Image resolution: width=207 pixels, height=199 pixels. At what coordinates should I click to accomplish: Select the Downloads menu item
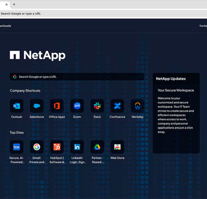5,26
